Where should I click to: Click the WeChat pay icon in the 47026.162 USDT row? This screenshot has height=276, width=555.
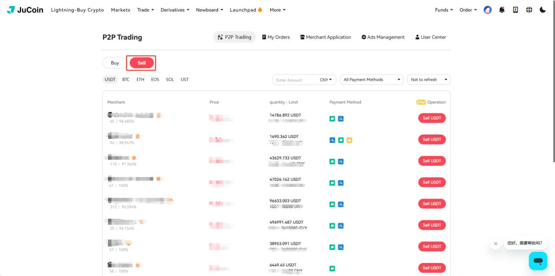[x=332, y=183]
